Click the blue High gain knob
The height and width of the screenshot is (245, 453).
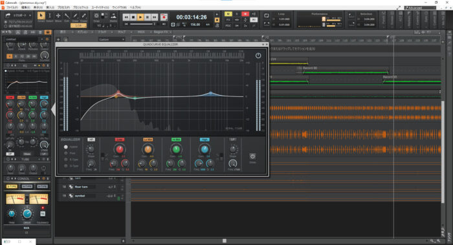coord(204,149)
